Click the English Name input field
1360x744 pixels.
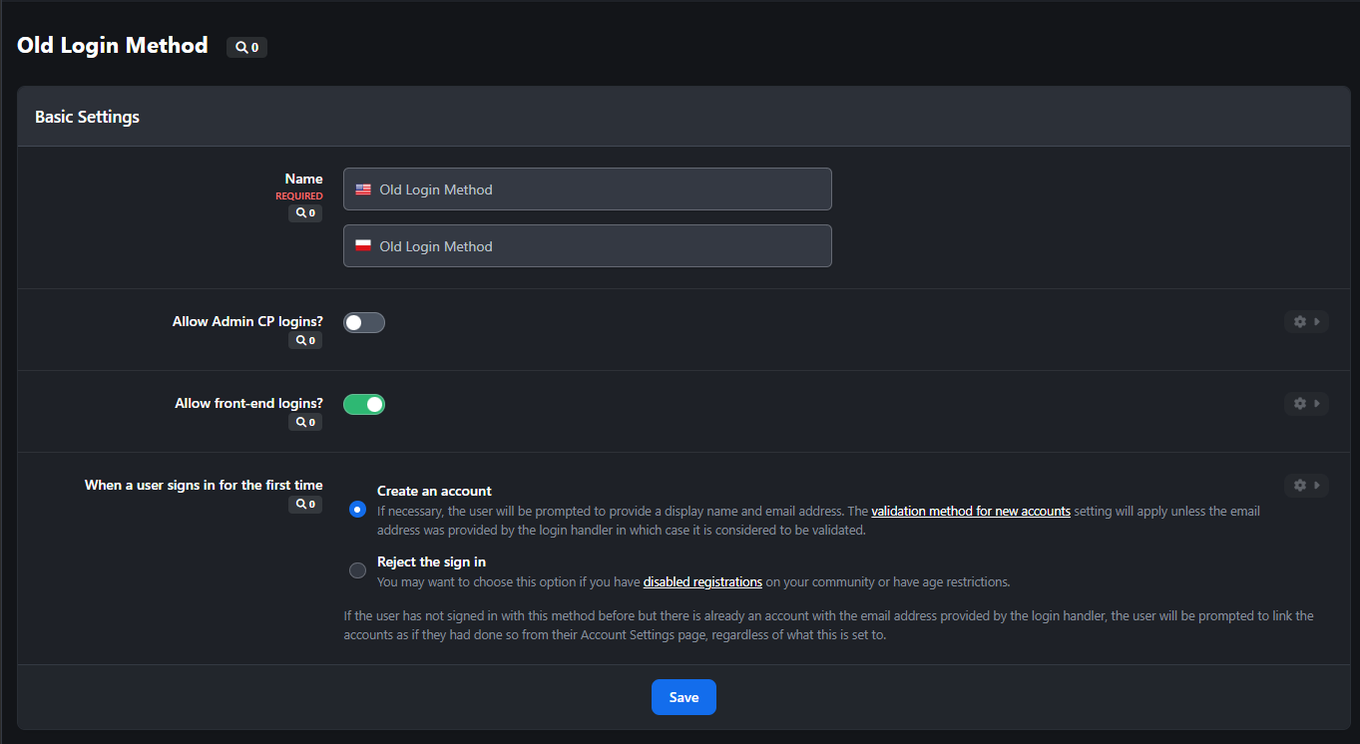point(588,189)
